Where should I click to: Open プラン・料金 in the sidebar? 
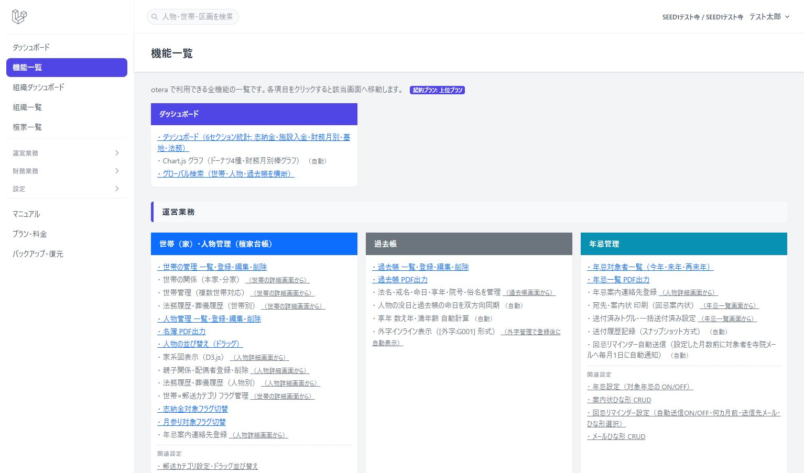[x=67, y=234]
